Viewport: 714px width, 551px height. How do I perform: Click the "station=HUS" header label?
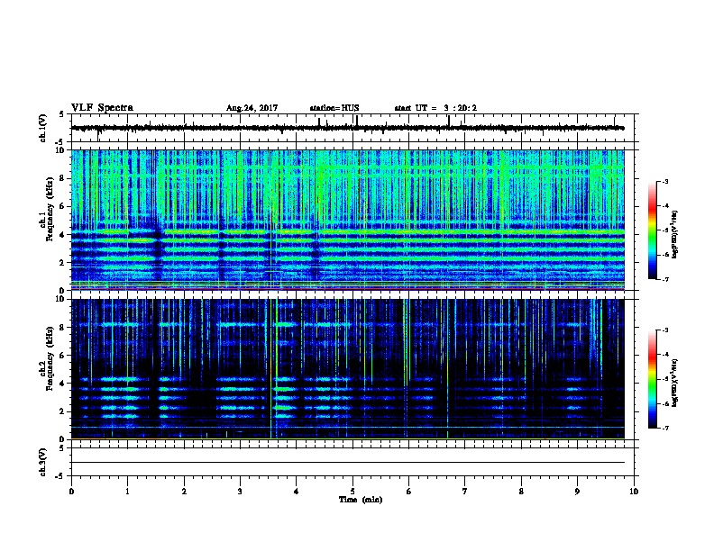click(x=334, y=108)
